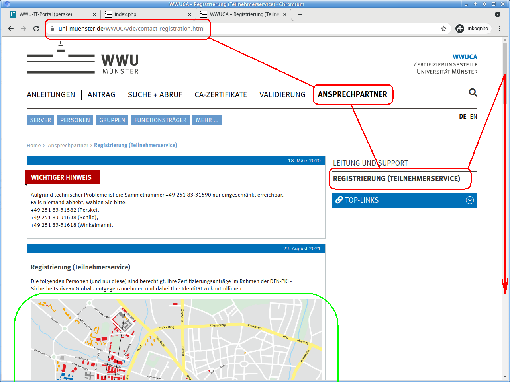The image size is (510, 382).
Task: Click the website search magnifier icon
Action: click(x=473, y=93)
